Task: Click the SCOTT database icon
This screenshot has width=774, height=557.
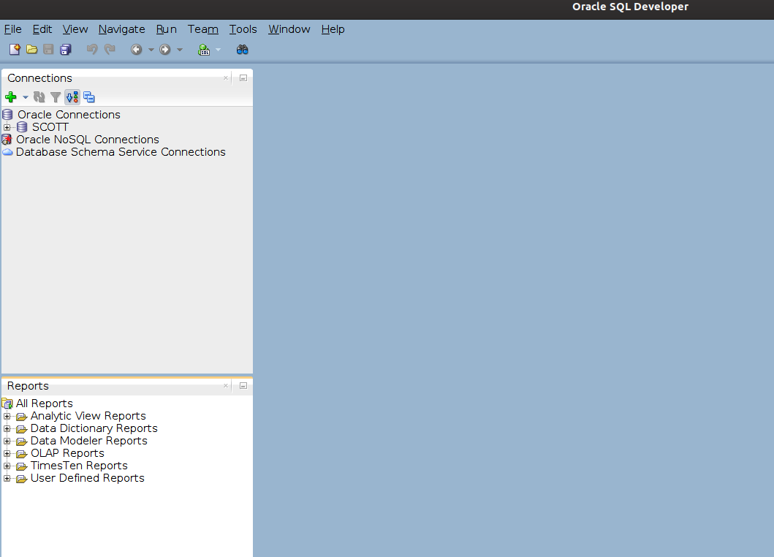Action: (x=22, y=127)
